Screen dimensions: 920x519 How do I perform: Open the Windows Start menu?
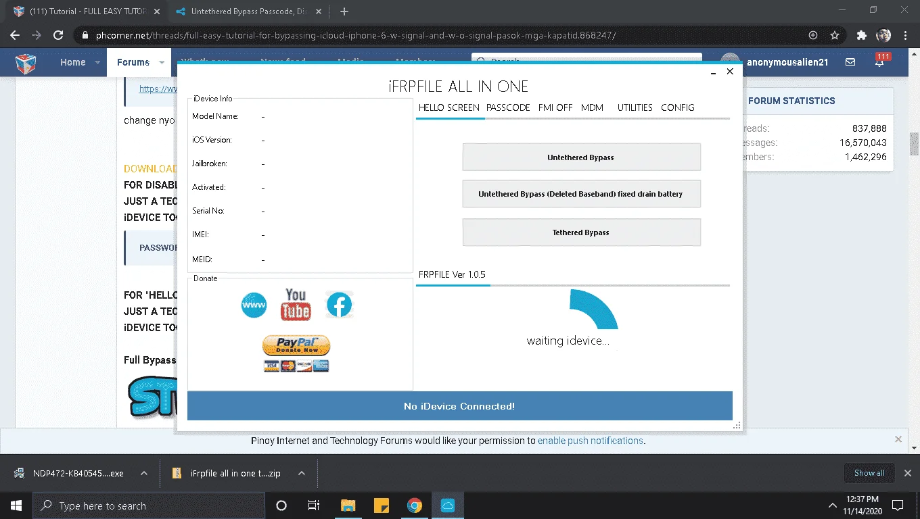[16, 505]
